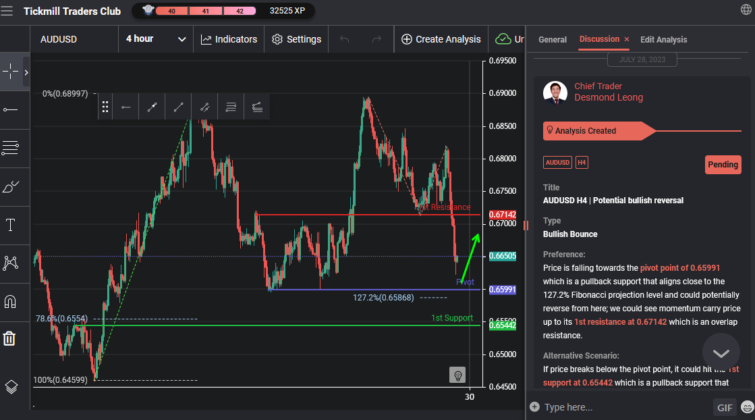Click the Type here message field
755x420 pixels.
[626, 407]
